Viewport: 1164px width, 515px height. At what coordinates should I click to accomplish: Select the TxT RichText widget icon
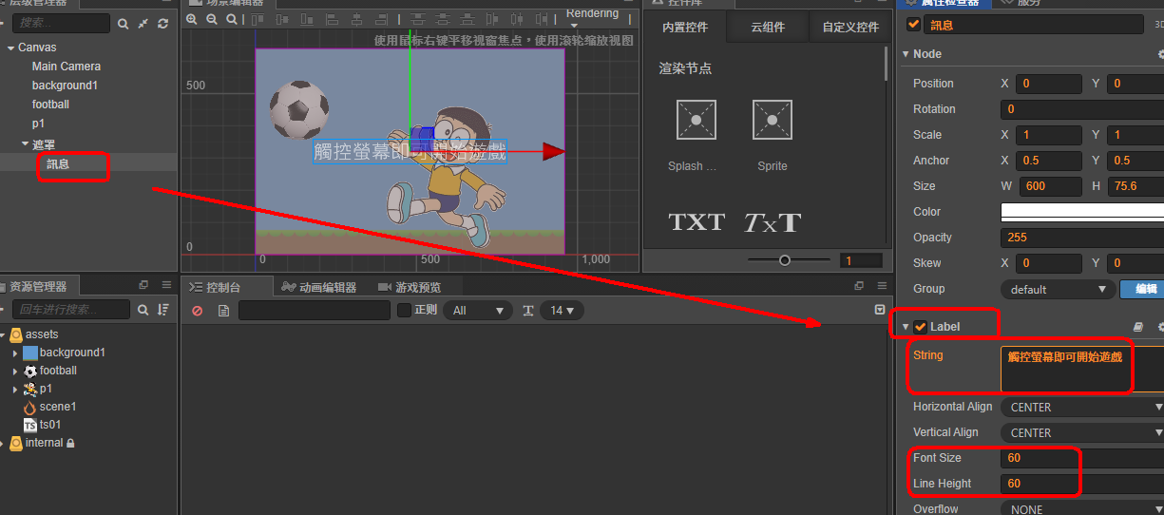pyautogui.click(x=773, y=222)
